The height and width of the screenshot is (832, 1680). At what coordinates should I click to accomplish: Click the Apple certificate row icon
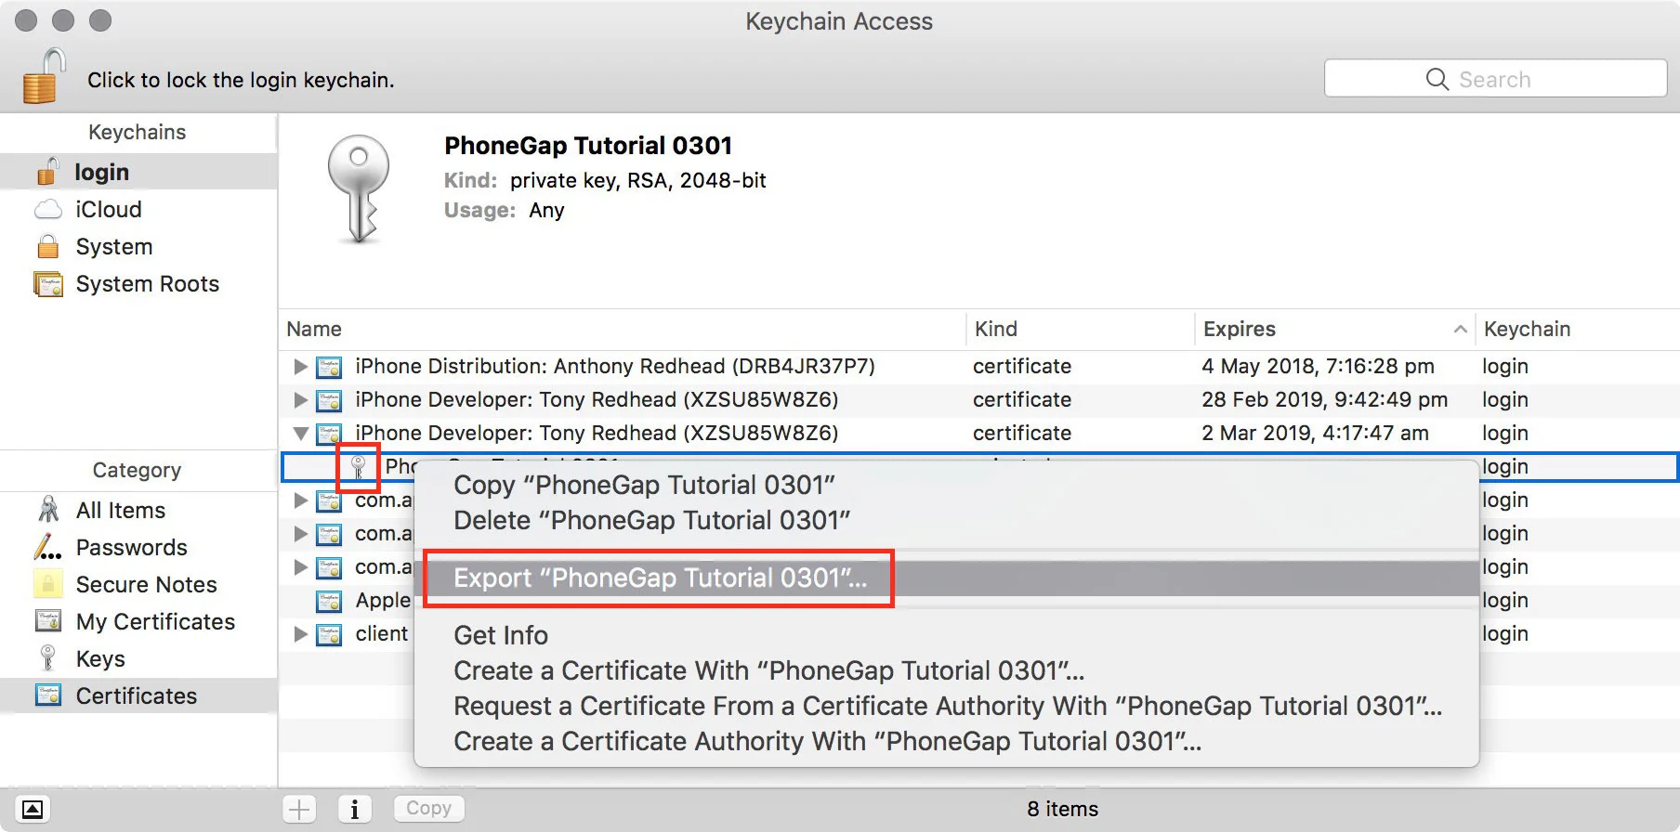pyautogui.click(x=329, y=601)
